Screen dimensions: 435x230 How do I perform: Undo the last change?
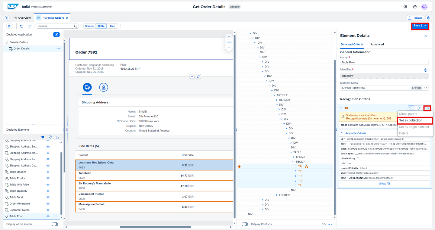point(21,26)
